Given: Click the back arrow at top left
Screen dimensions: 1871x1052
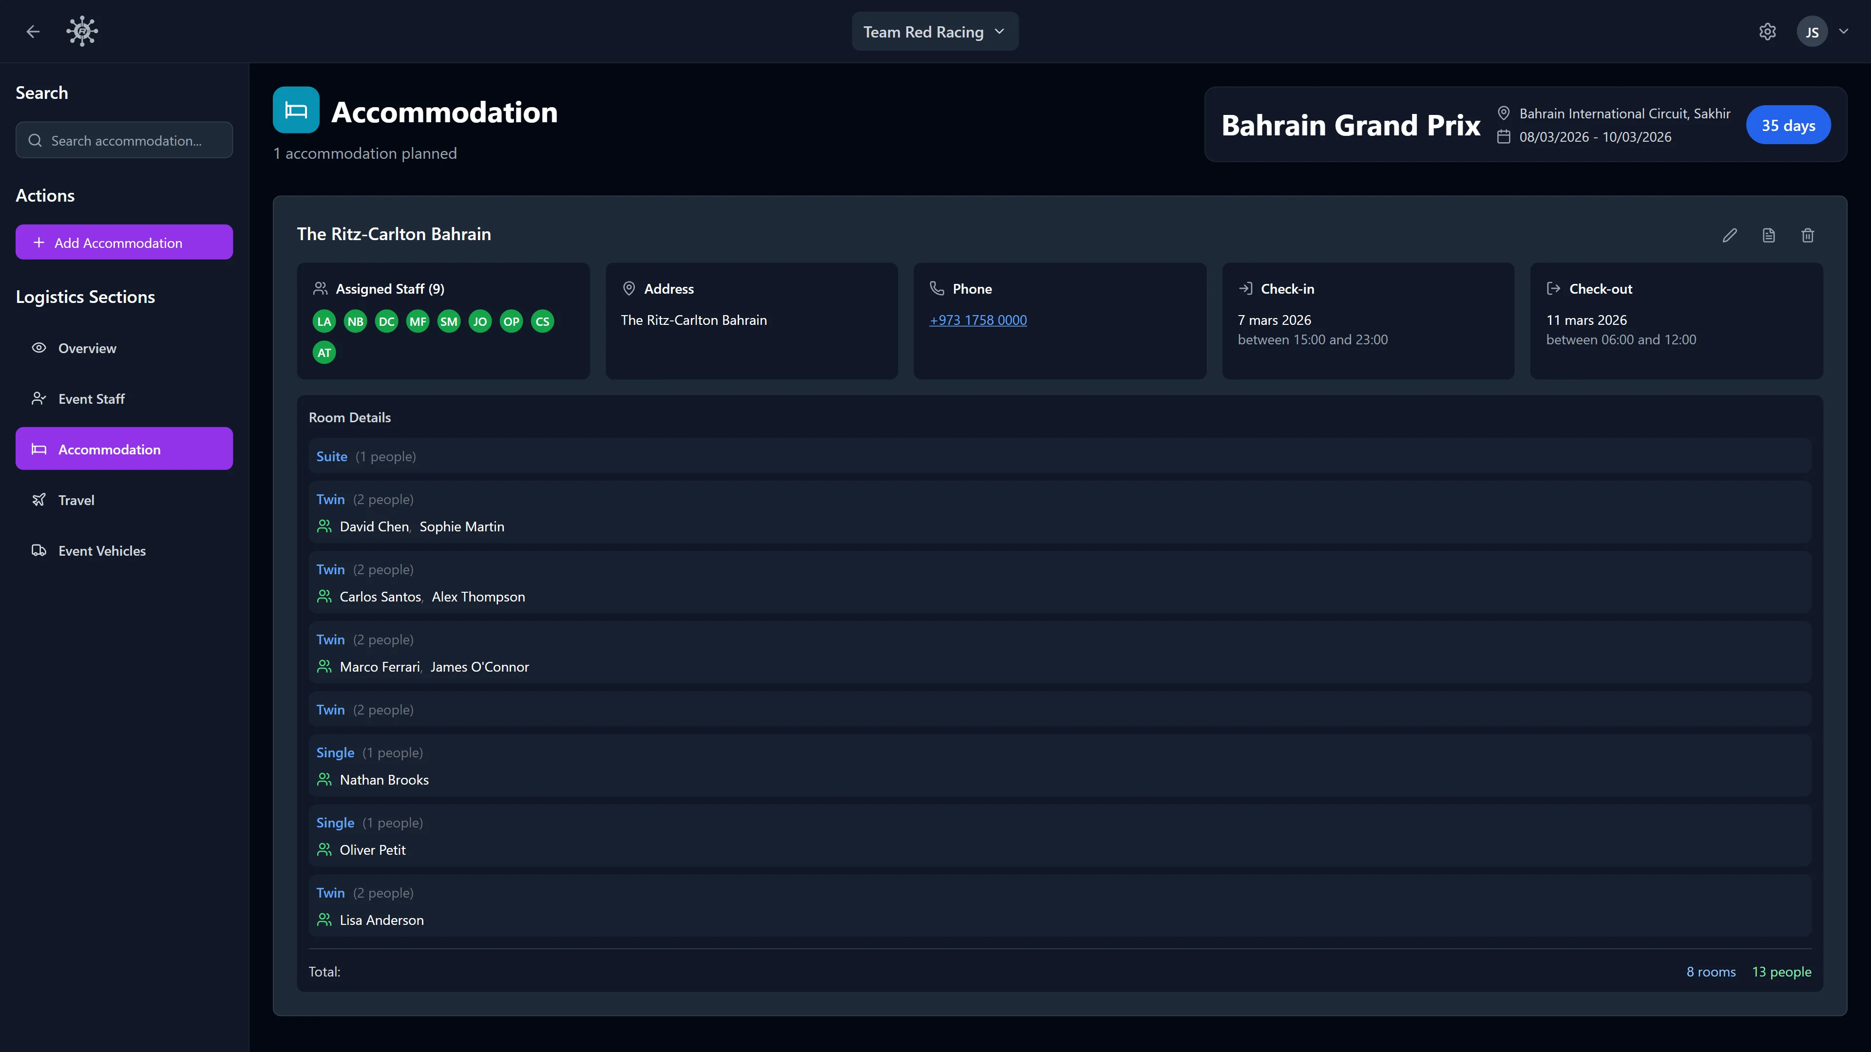Looking at the screenshot, I should [33, 31].
